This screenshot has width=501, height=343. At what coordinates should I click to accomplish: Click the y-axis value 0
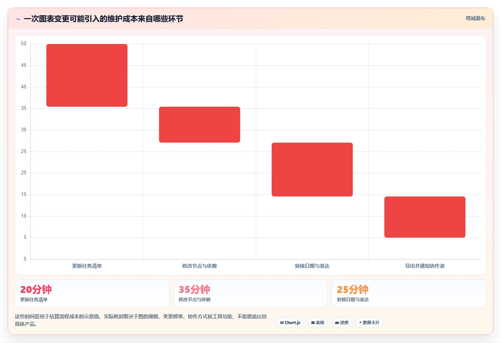(x=25, y=259)
